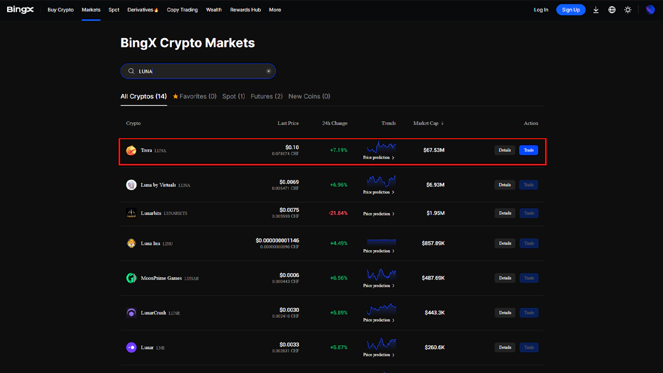Click the MoonPrime Games coin icon
This screenshot has width=663, height=373.
[131, 278]
